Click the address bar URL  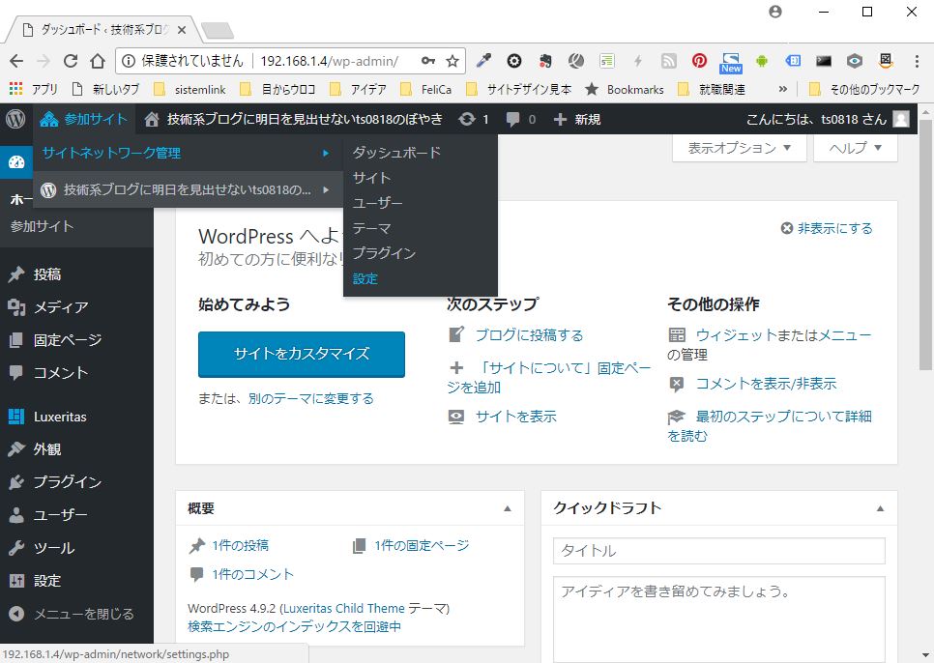pyautogui.click(x=329, y=61)
